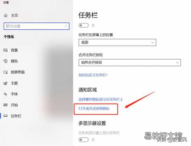191x146 pixels.
Task: Click the 任务栏 taskbar icon in sidebar
Action: point(5,116)
